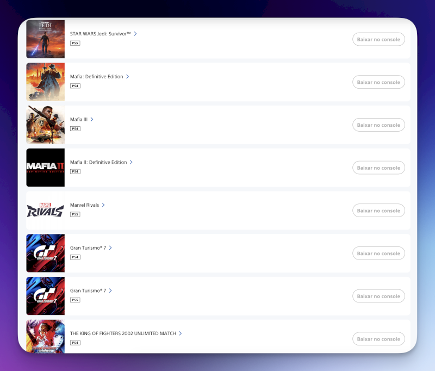Open Gran Turismo 7 title in PS5 row
Image resolution: width=435 pixels, height=371 pixels.
[x=88, y=290]
